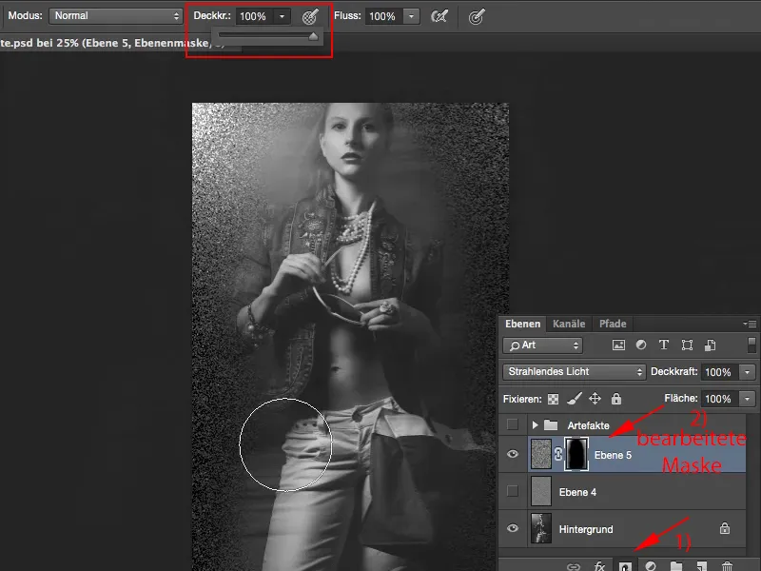This screenshot has height=571, width=761.
Task: Select layer name Ebene 5
Action: pos(613,456)
